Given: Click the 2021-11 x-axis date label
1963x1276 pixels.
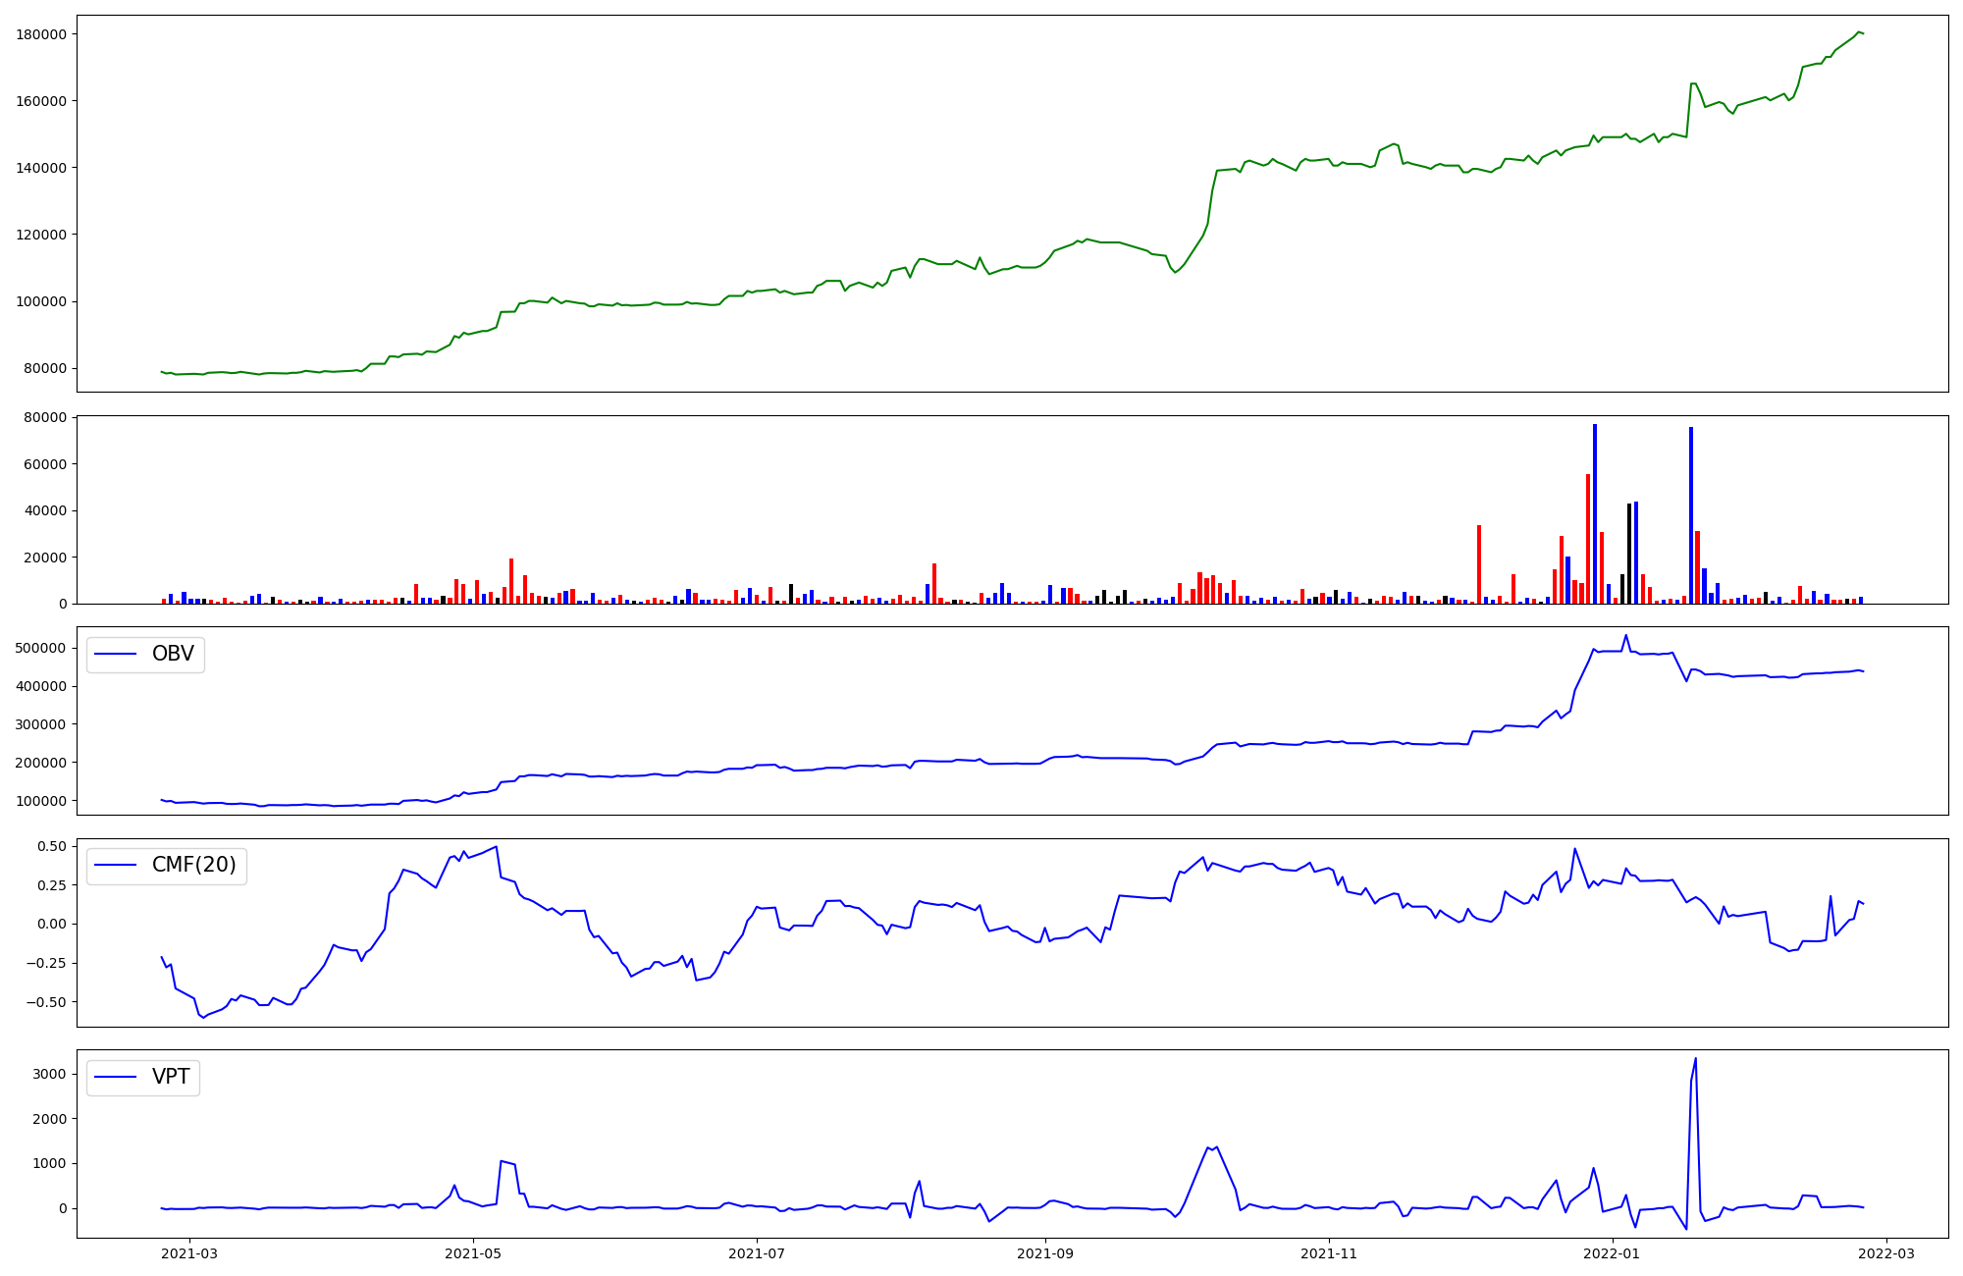Looking at the screenshot, I should tap(1329, 1253).
